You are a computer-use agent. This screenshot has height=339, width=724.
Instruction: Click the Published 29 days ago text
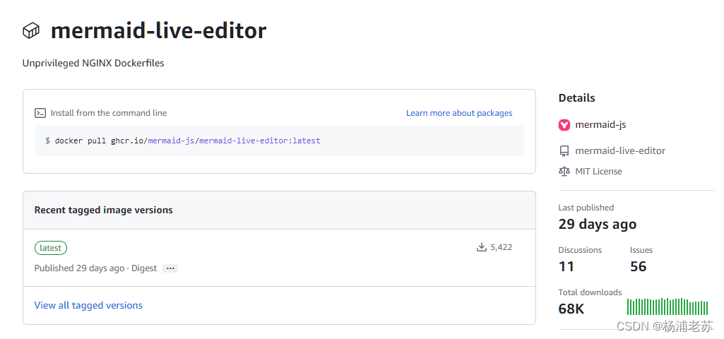[79, 268]
